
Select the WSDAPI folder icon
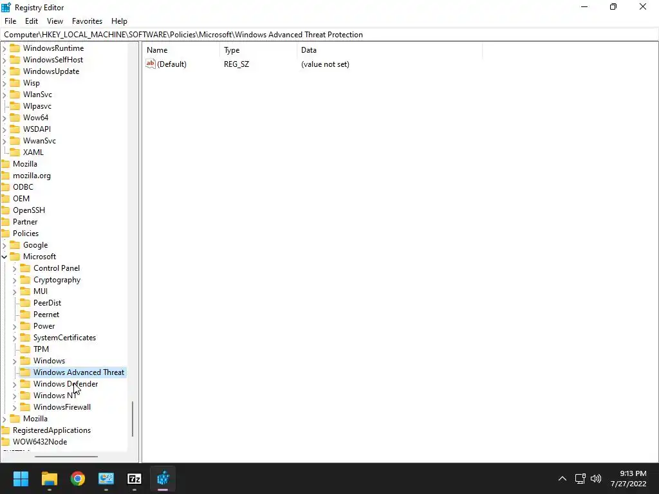click(15, 129)
